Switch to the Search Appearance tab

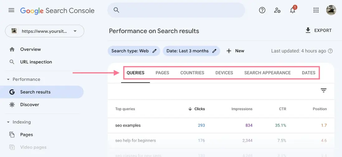[267, 73]
